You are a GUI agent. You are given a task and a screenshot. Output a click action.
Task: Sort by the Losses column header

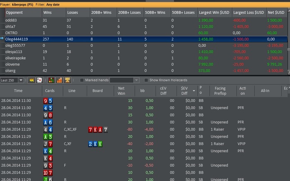[78, 12]
